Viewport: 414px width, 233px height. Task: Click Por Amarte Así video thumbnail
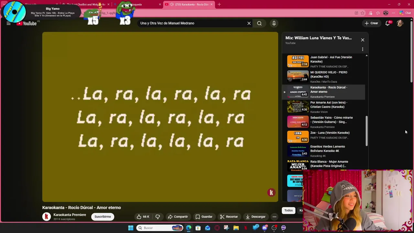(x=298, y=106)
